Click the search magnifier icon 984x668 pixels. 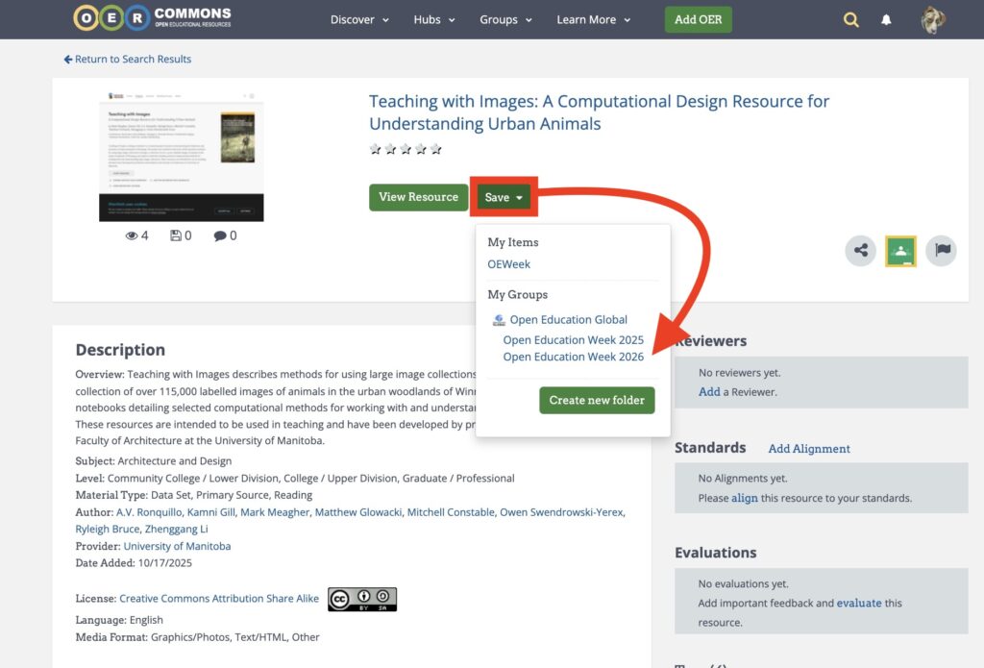[x=850, y=19]
